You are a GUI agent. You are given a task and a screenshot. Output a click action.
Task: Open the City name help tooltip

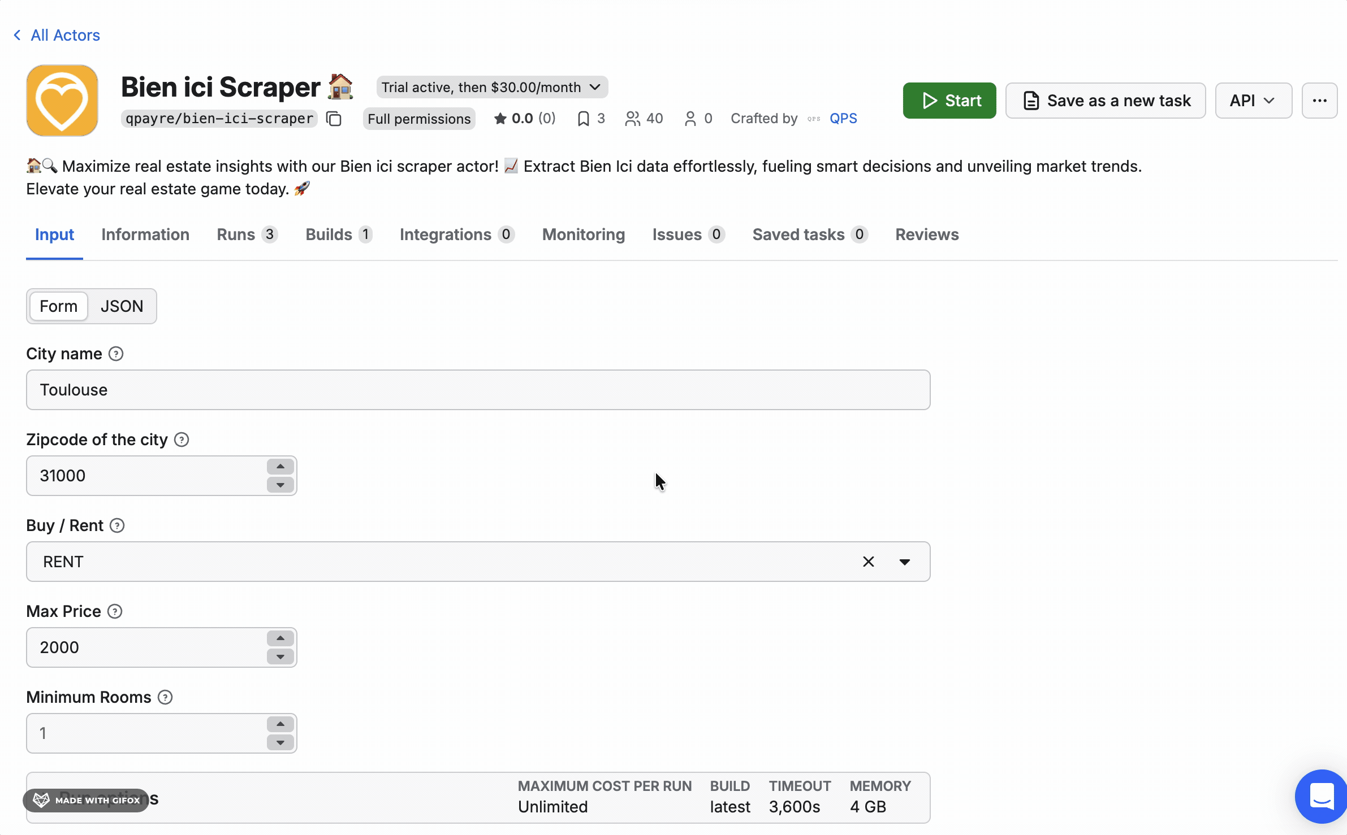point(116,354)
